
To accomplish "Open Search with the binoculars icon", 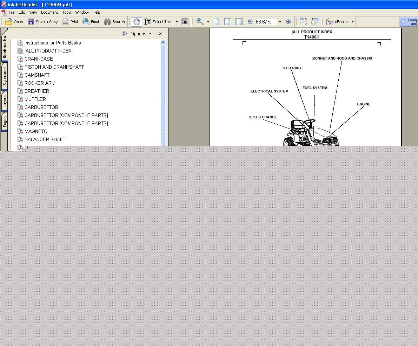I will tap(107, 22).
